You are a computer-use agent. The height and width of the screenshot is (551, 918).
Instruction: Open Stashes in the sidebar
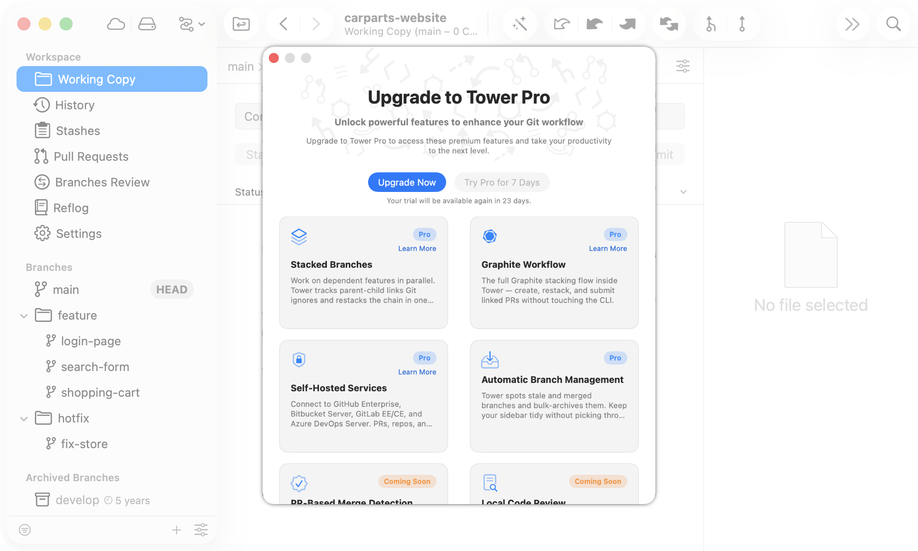point(112,130)
